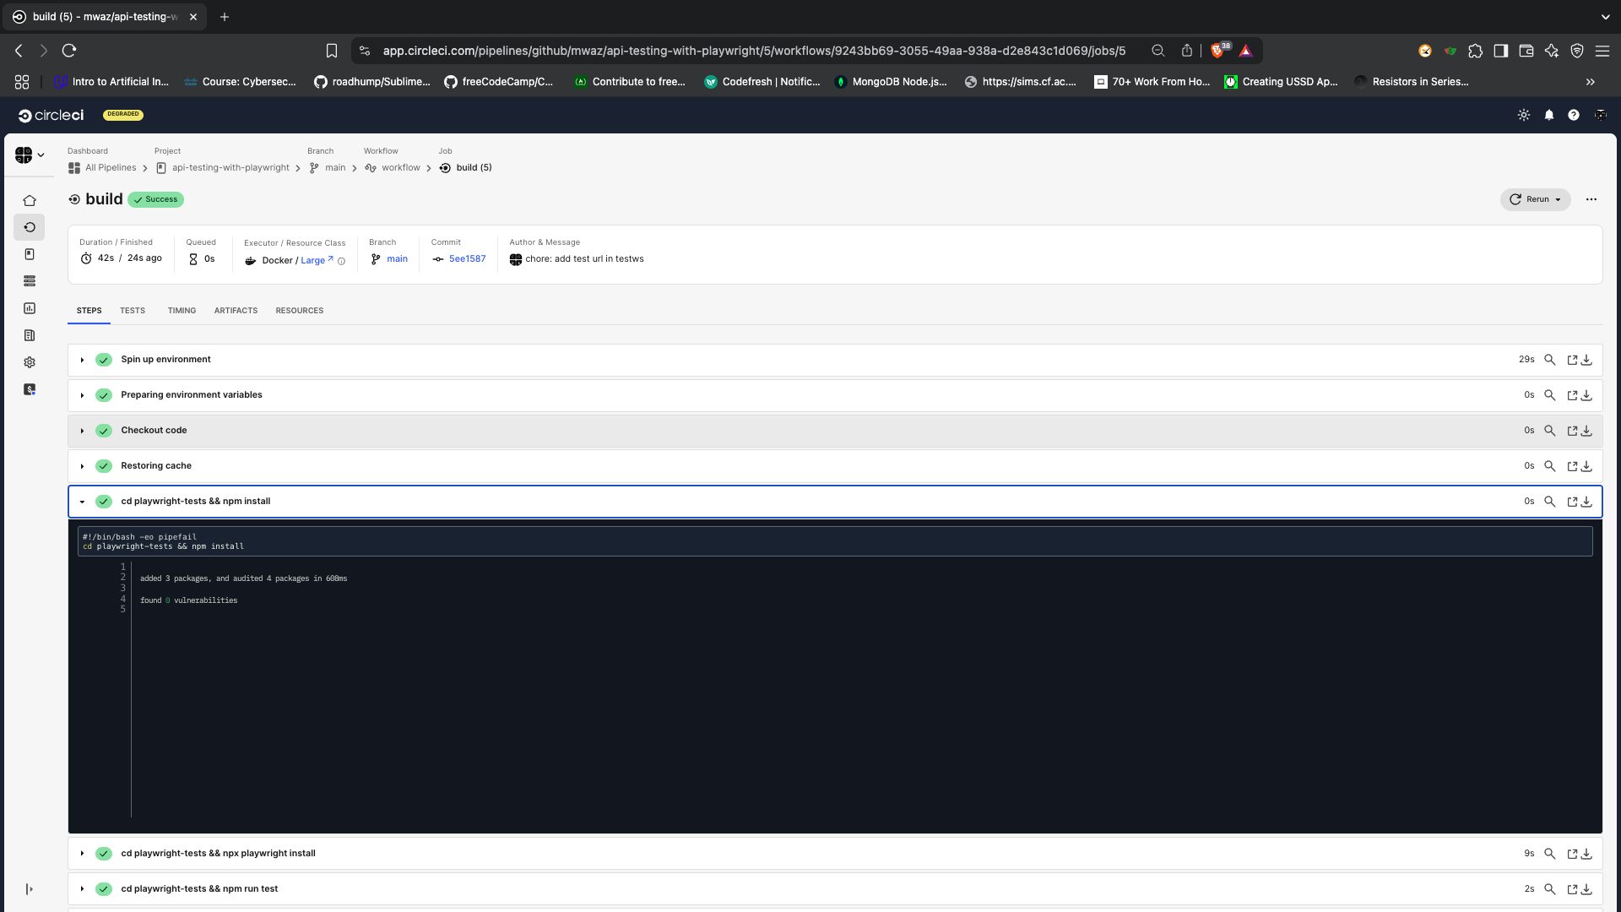The width and height of the screenshot is (1621, 912).
Task: Expand the npm run test step
Action: pyautogui.click(x=82, y=888)
